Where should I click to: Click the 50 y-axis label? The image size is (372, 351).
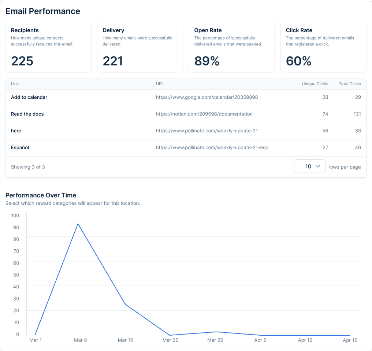[x=16, y=275]
